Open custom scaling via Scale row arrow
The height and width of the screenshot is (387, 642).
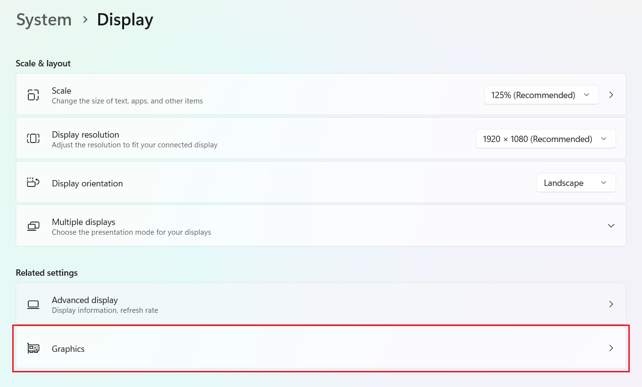pos(611,95)
